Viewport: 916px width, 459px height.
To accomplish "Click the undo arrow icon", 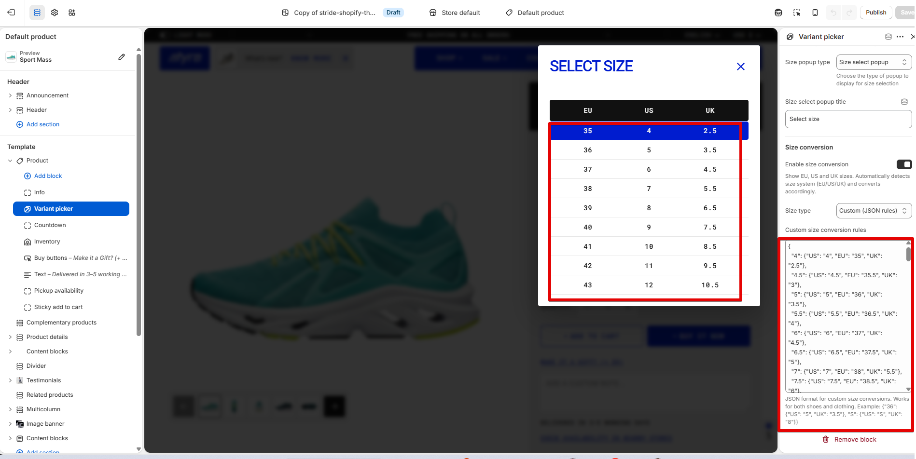I will pyautogui.click(x=833, y=13).
